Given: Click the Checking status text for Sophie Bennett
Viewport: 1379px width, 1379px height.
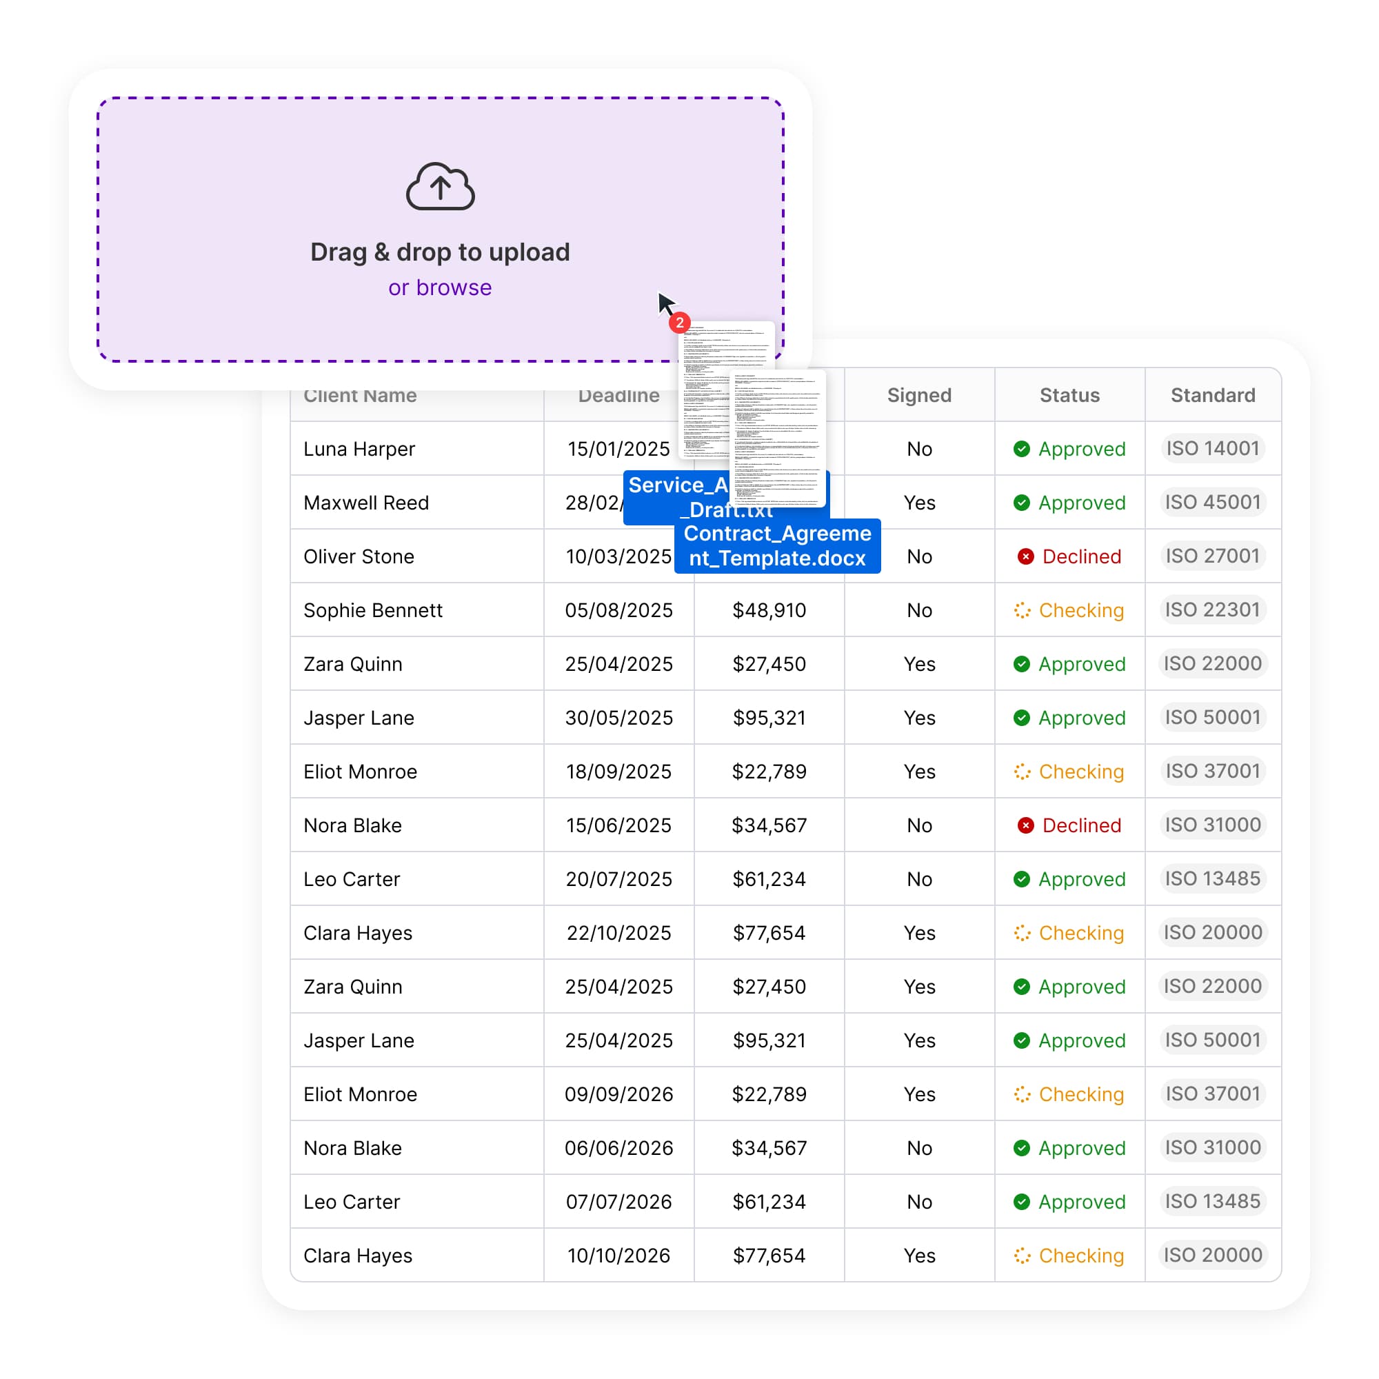Looking at the screenshot, I should pos(1081,610).
